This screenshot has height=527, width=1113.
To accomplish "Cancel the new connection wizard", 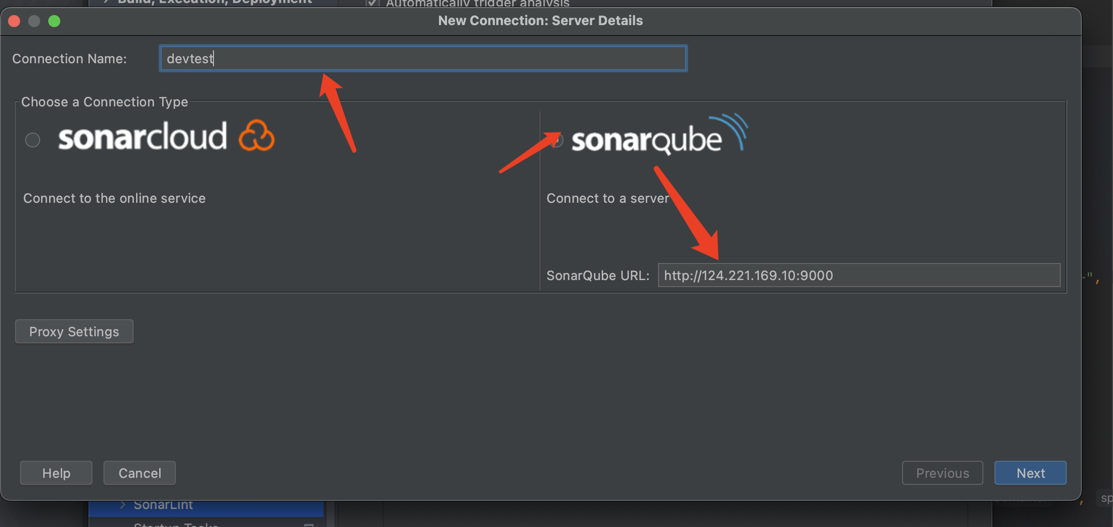I will (139, 472).
